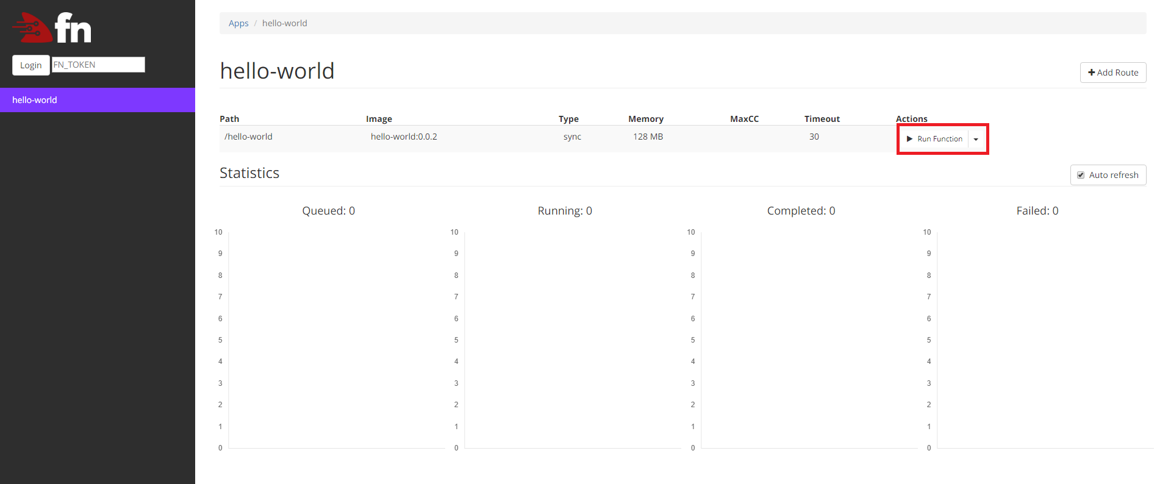Click the Failed: 0 chart title

1037,211
